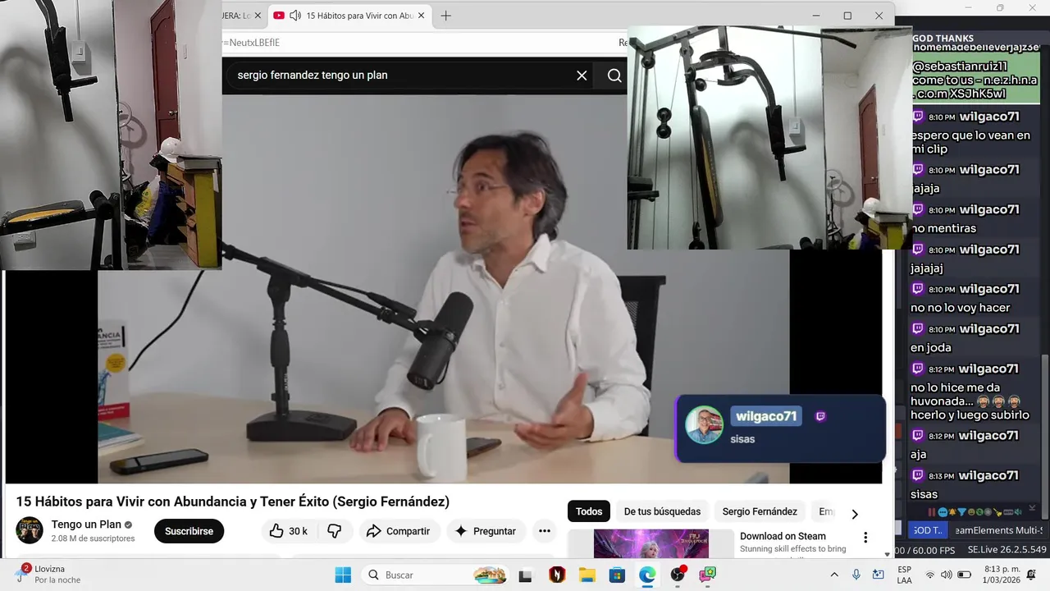The height and width of the screenshot is (591, 1050).
Task: Click the Windows taskbar Buscar search box
Action: pyautogui.click(x=435, y=575)
